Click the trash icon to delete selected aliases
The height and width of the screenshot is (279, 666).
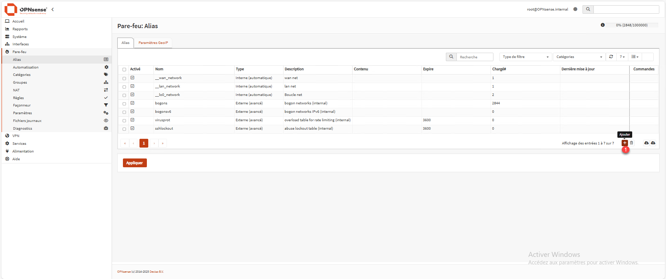pos(631,143)
